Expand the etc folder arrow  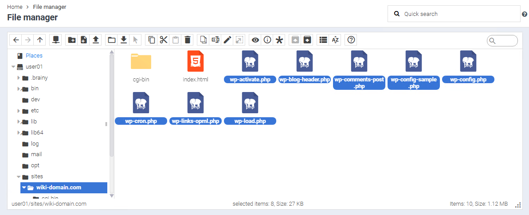pos(19,111)
